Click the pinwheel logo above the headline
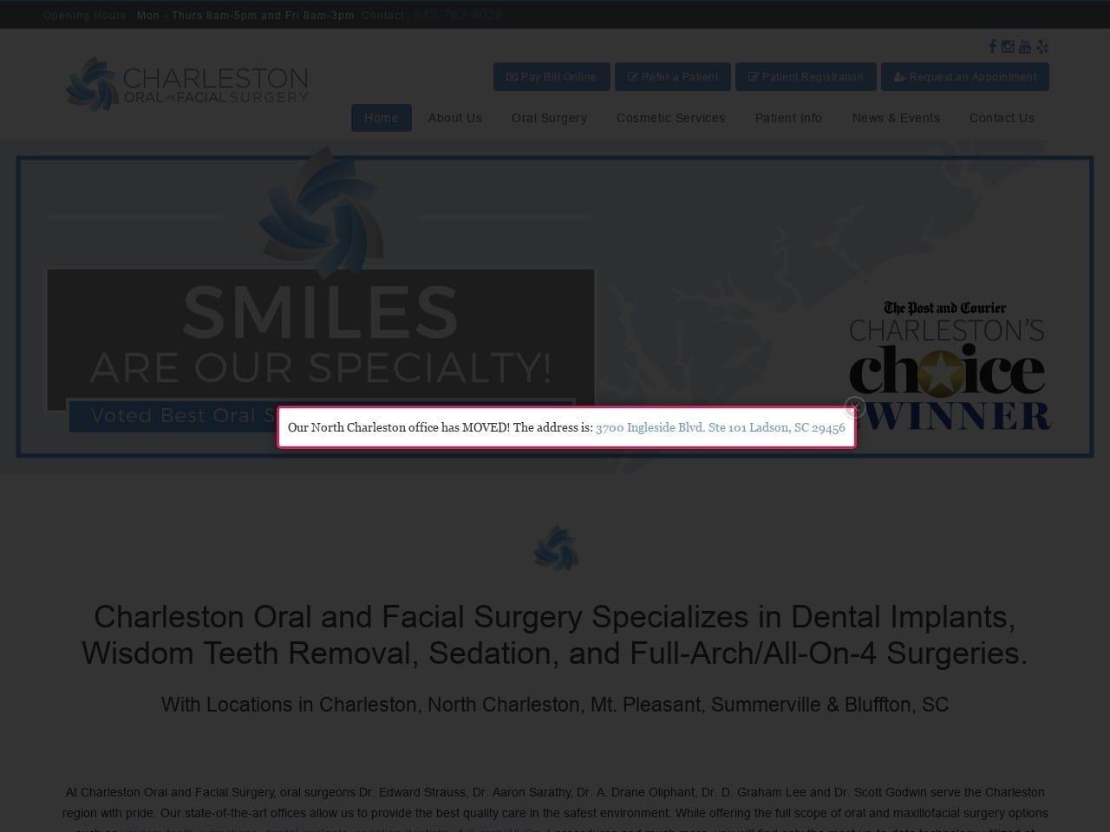 (x=555, y=549)
